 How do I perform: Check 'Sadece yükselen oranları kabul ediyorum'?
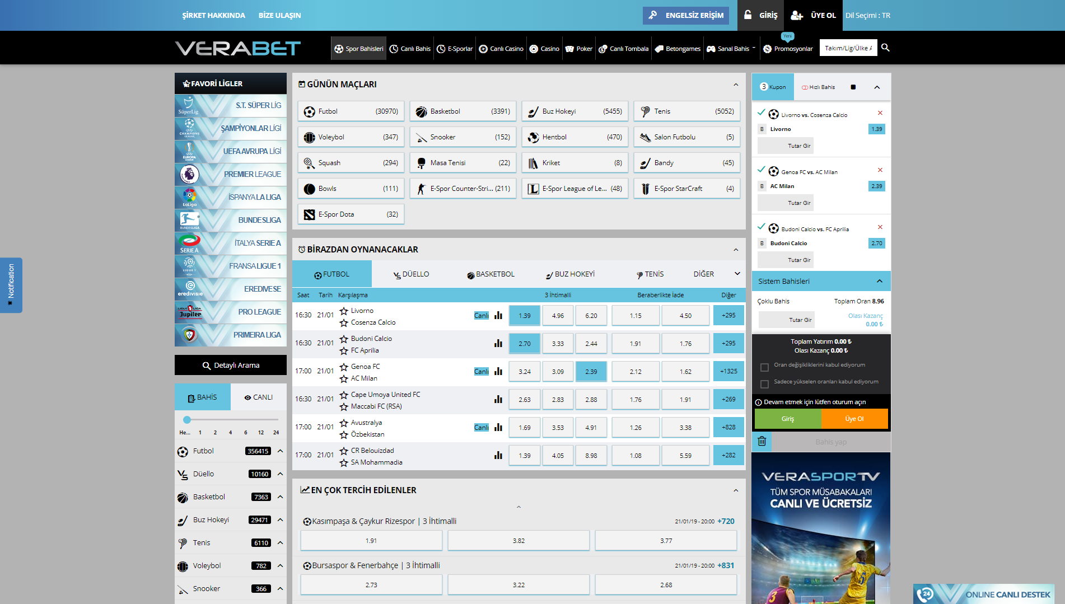[764, 384]
